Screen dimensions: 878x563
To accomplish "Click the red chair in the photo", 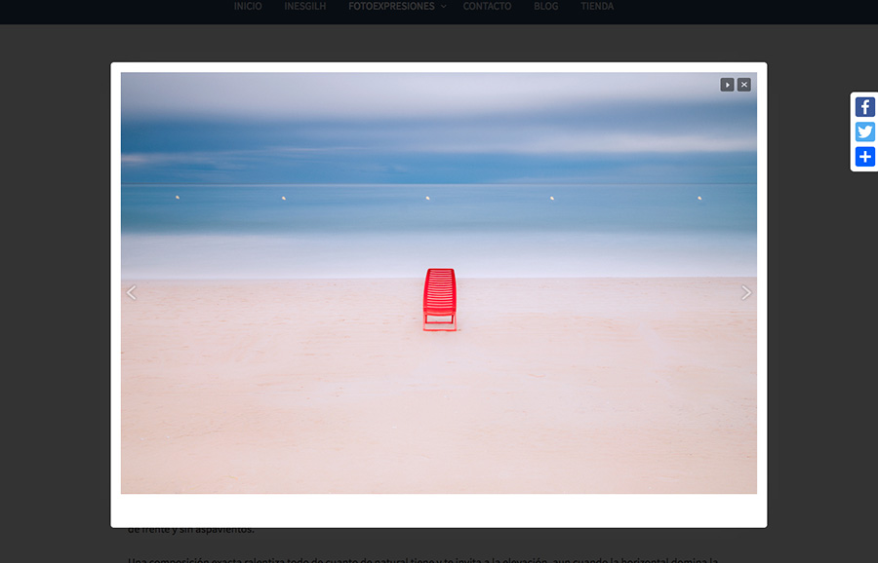I will click(439, 297).
